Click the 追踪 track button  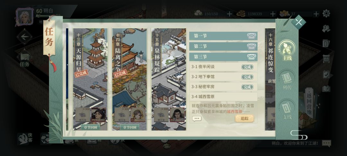(x=244, y=118)
